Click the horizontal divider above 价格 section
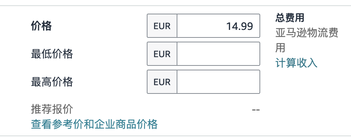 coord(175,5)
